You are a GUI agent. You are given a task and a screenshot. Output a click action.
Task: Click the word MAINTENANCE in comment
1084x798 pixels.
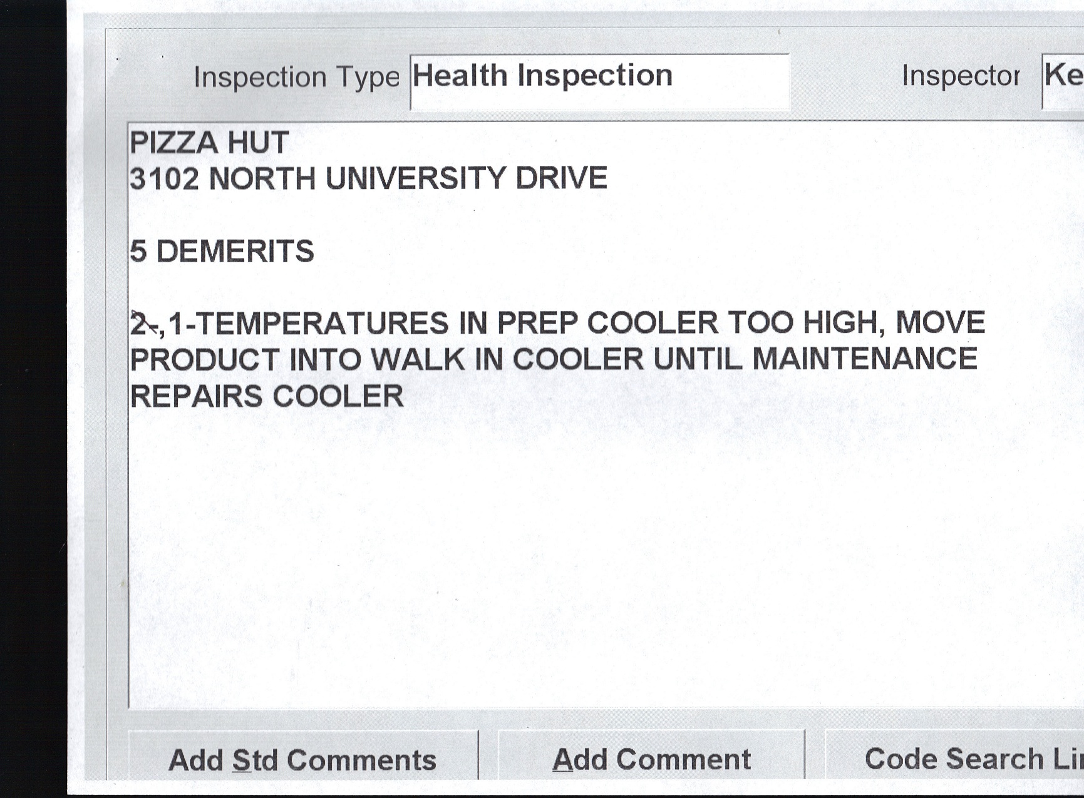point(864,359)
